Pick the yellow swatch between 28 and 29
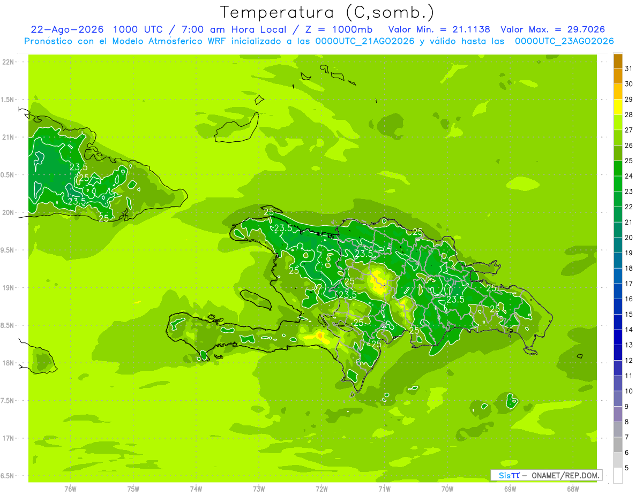The width and height of the screenshot is (643, 496). [618, 107]
